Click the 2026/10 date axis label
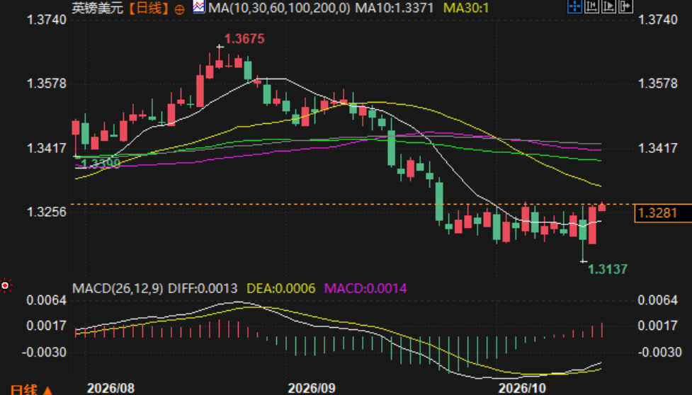The width and height of the screenshot is (692, 395). pyautogui.click(x=522, y=389)
